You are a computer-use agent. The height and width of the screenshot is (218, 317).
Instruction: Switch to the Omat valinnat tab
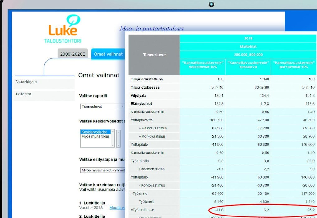108,54
